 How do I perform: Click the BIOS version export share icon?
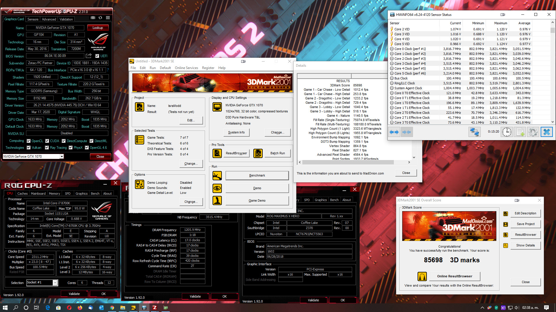click(x=89, y=56)
